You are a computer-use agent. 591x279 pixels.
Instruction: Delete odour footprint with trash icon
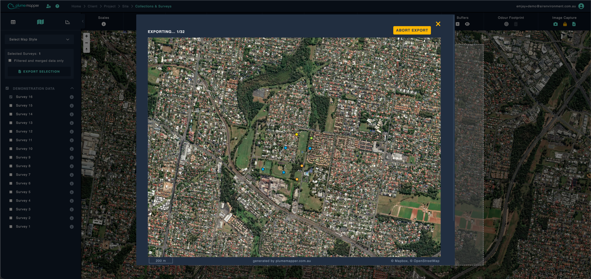click(516, 24)
